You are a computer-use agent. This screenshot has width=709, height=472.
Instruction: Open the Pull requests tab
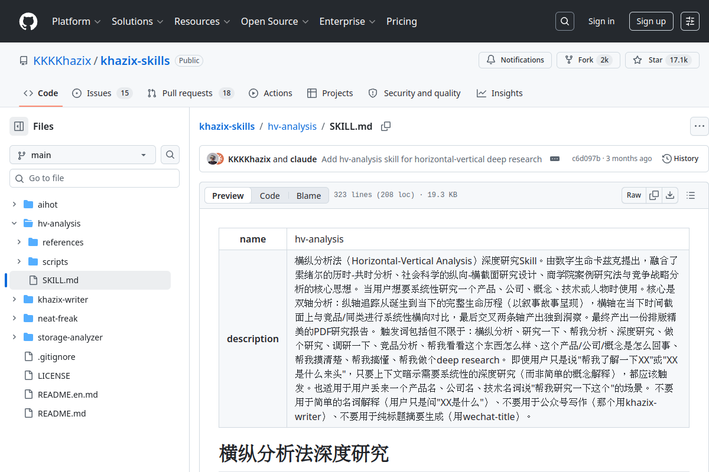(191, 93)
